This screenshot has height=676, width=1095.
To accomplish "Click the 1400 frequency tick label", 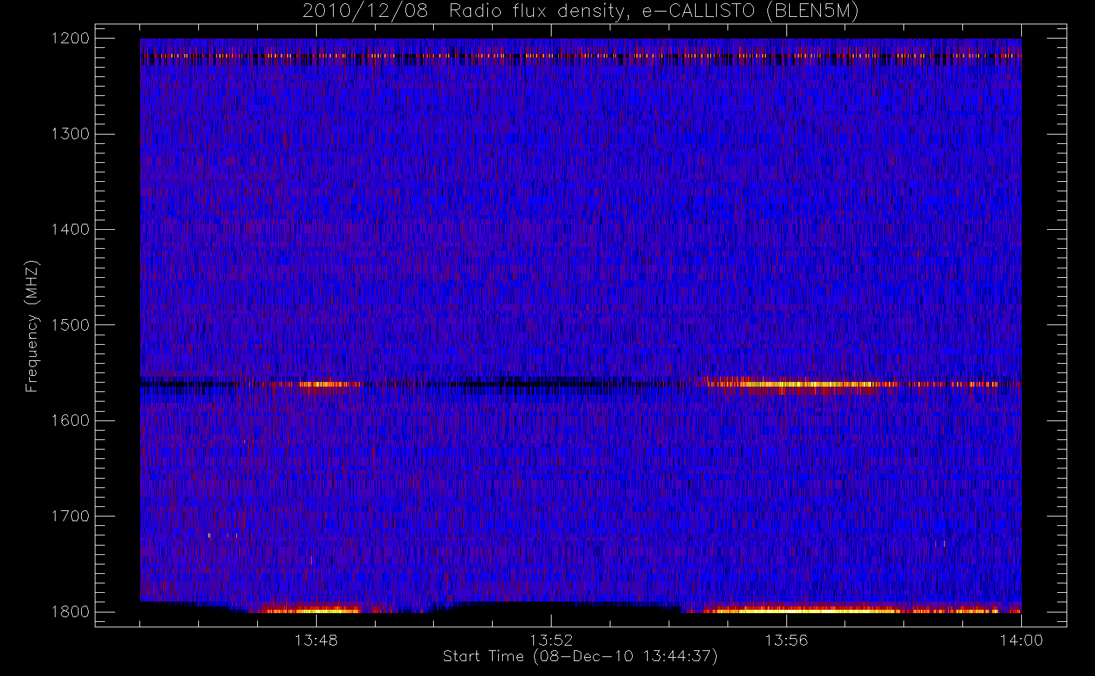I will coord(70,229).
